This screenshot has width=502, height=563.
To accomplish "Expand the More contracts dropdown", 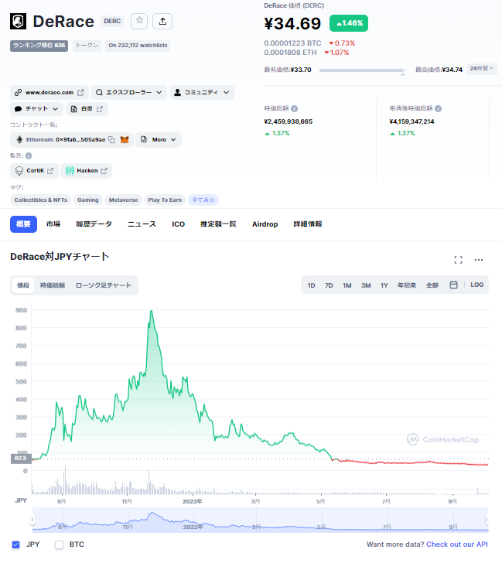I will point(159,140).
